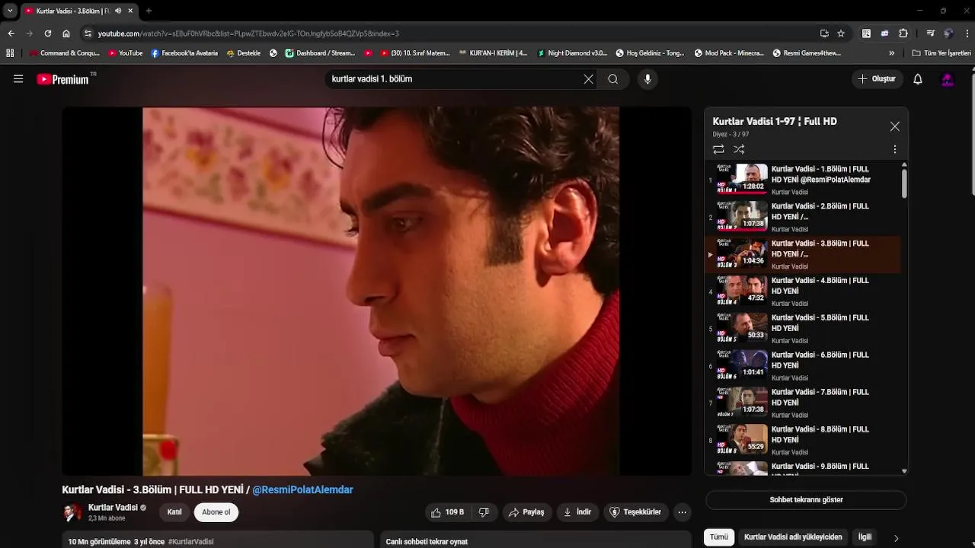Select the İlgili chip
Viewport: 975px width, 548px height.
pyautogui.click(x=865, y=537)
